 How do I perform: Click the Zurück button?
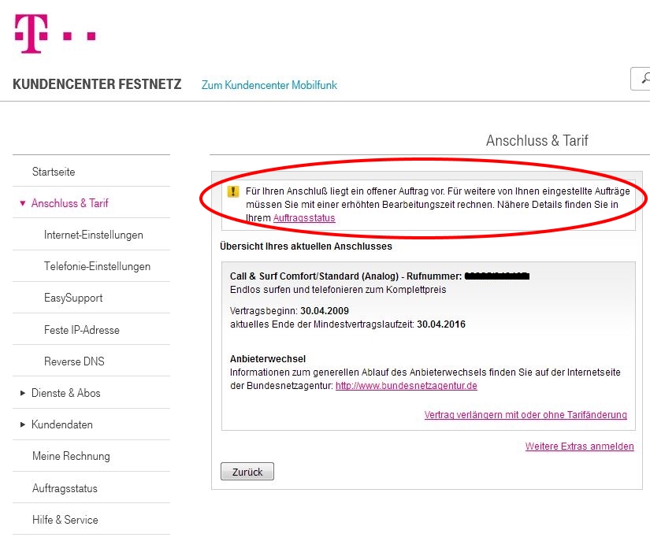pos(247,472)
